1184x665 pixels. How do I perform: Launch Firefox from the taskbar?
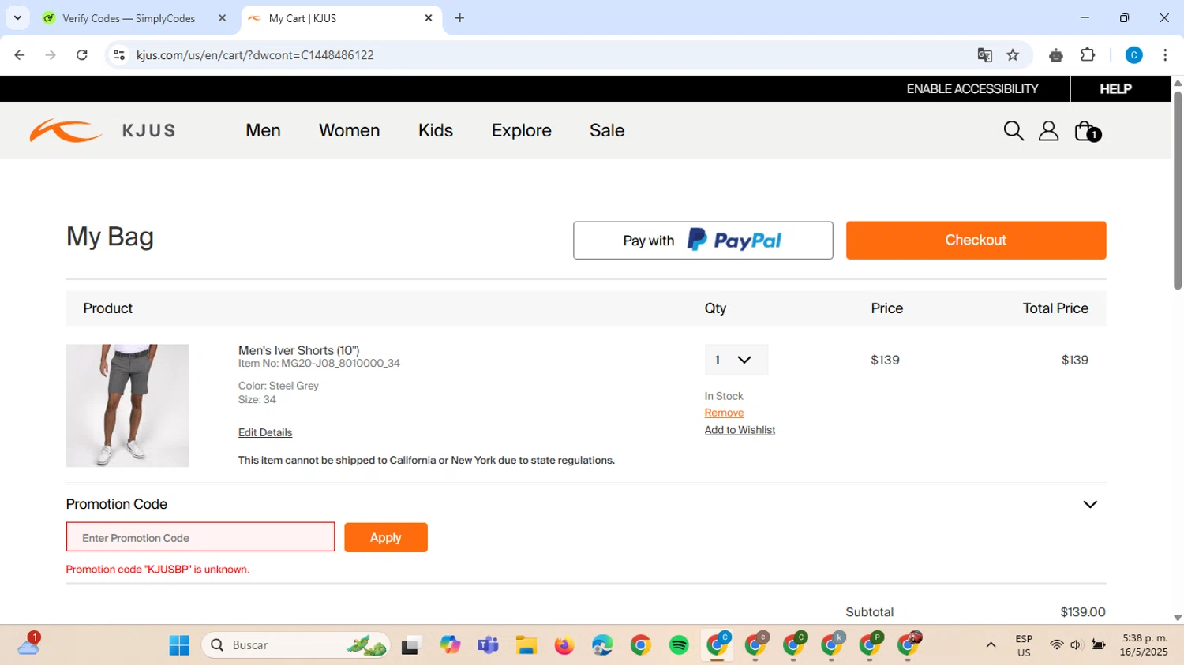click(x=564, y=645)
